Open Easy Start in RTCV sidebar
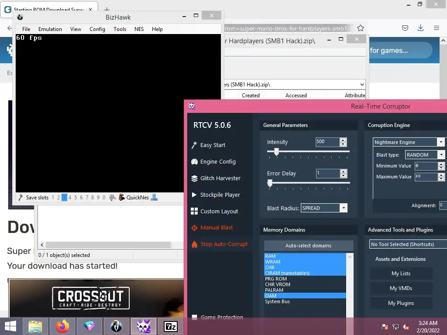 click(213, 145)
